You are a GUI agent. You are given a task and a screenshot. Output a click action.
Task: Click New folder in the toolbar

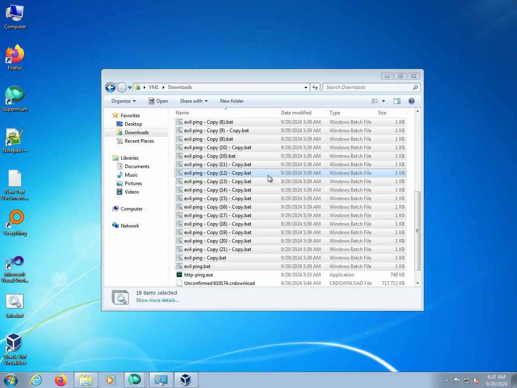[x=232, y=101]
